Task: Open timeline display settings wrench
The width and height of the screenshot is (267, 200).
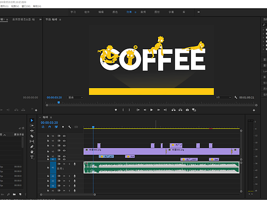Action: [69, 127]
